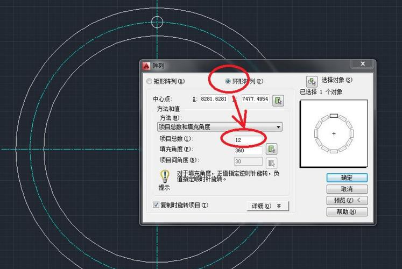Click the 填充角度 label

tap(177, 149)
